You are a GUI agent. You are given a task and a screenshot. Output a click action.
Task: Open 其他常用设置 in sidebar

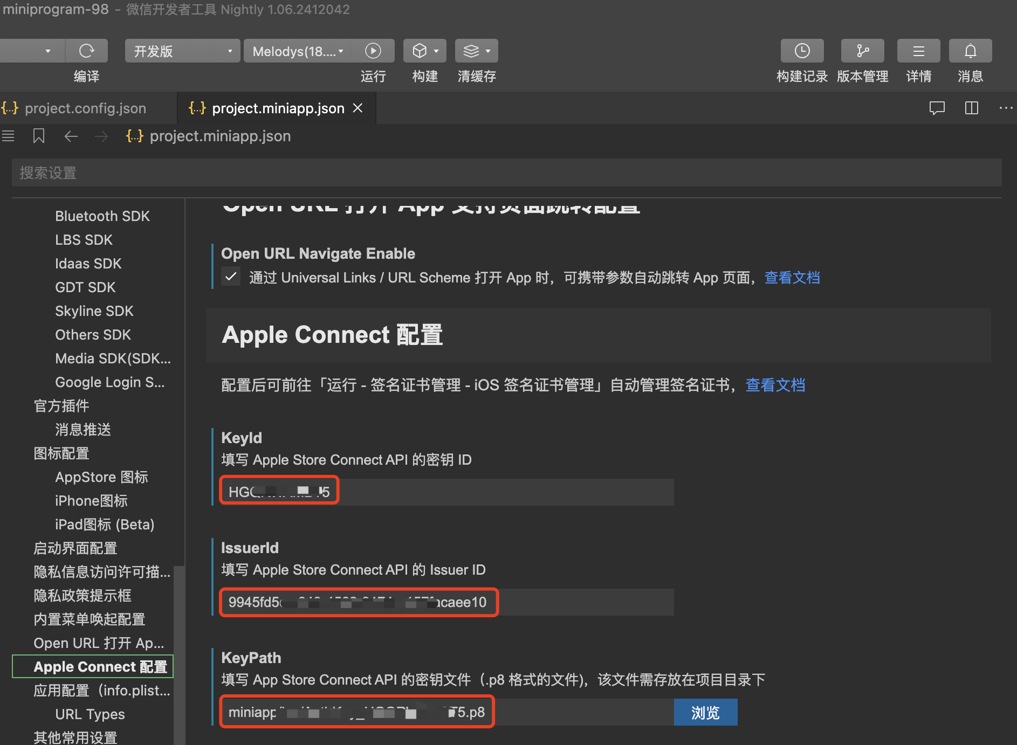tap(75, 737)
